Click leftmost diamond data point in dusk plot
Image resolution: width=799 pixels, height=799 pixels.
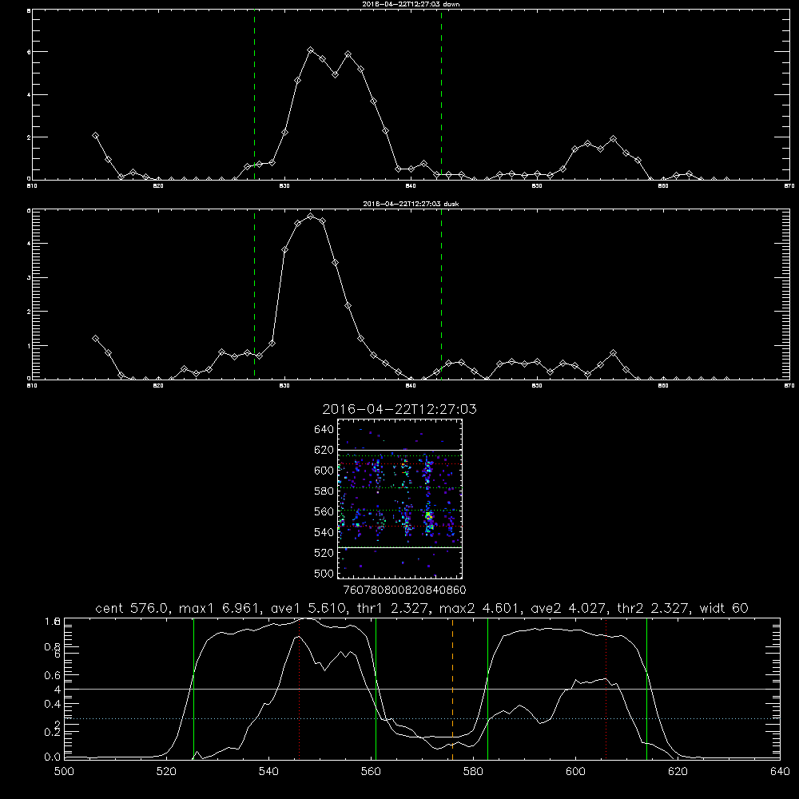(x=95, y=338)
